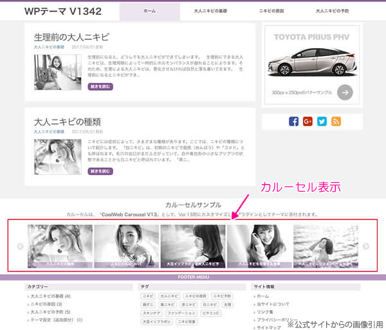The height and width of the screenshot is (330, 386).
Task: Open 当サイトについて footer link
Action: 273,304
